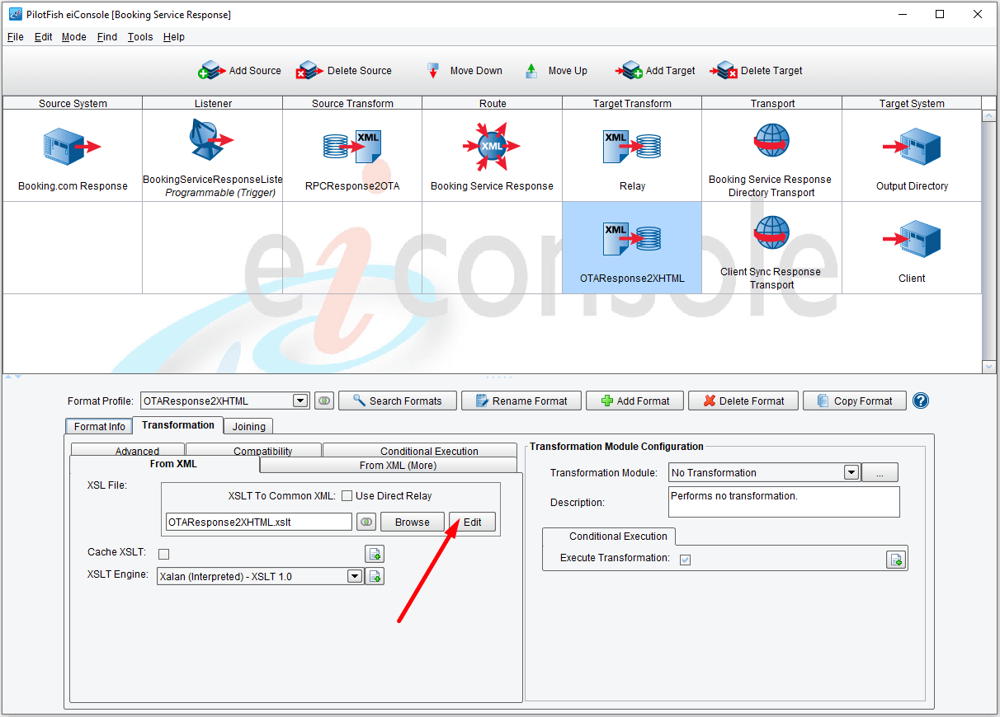1000x717 pixels.
Task: Click the PilotFish app icon in the title bar
Action: [x=15, y=14]
